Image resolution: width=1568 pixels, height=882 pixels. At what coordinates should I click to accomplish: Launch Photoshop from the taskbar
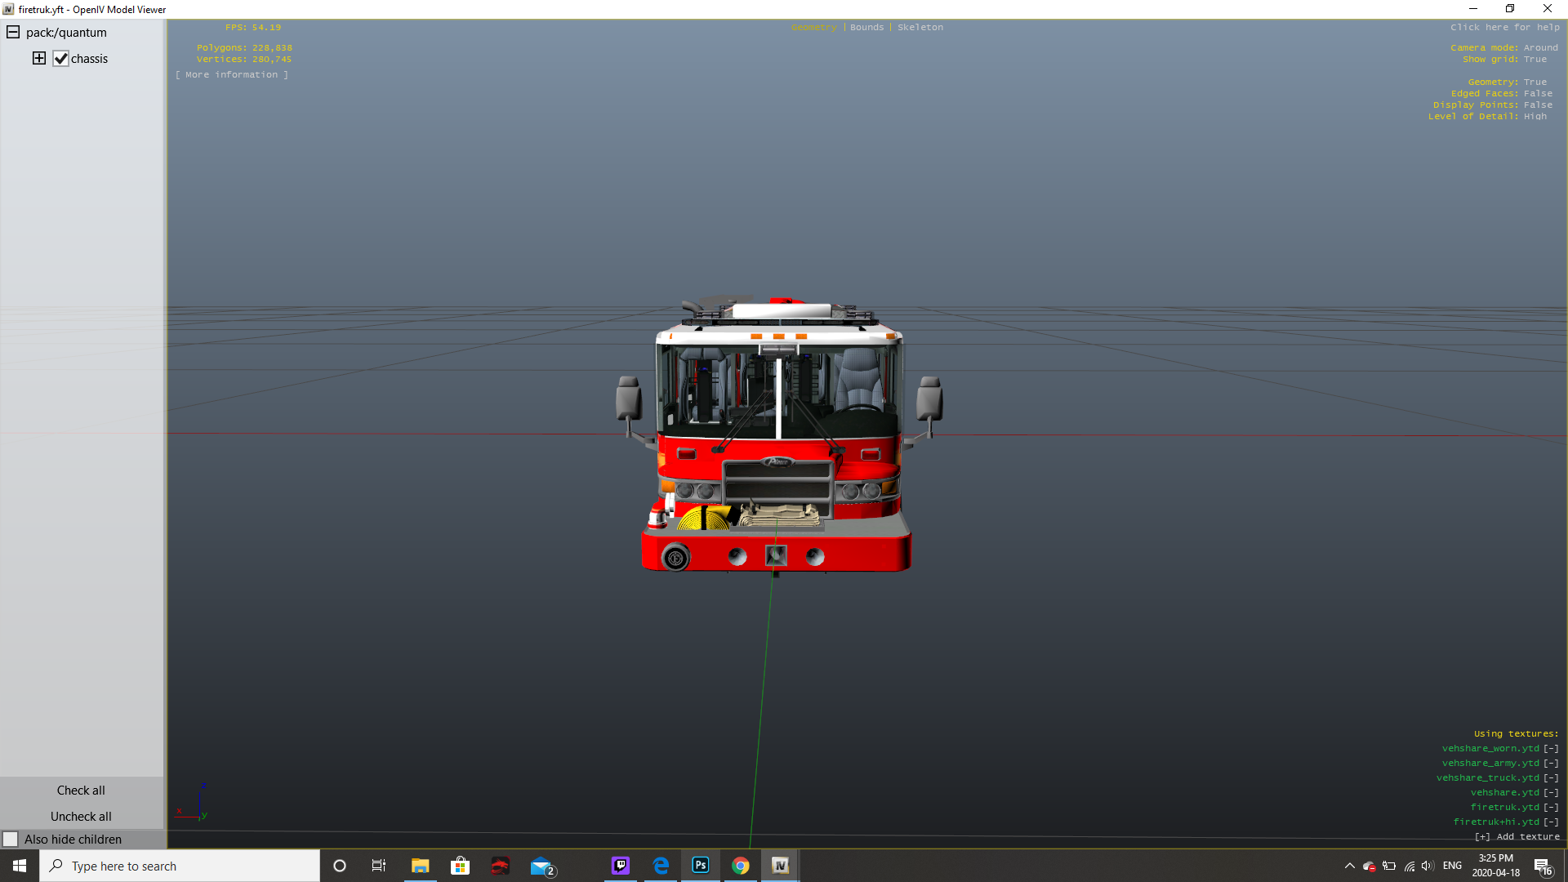pyautogui.click(x=701, y=866)
